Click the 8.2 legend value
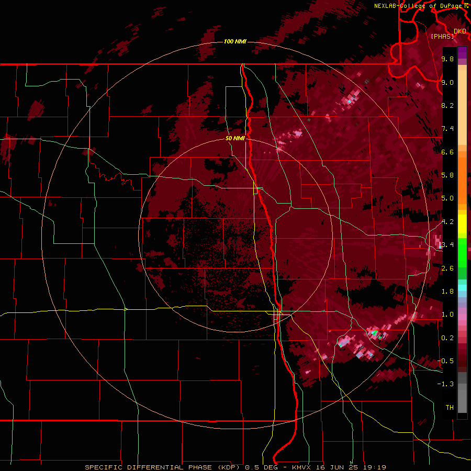This screenshot has width=471, height=471. [447, 105]
